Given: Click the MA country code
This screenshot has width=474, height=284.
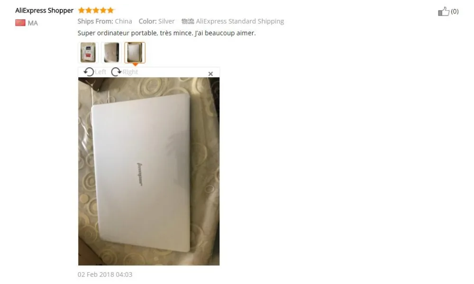Looking at the screenshot, I should pyautogui.click(x=33, y=23).
